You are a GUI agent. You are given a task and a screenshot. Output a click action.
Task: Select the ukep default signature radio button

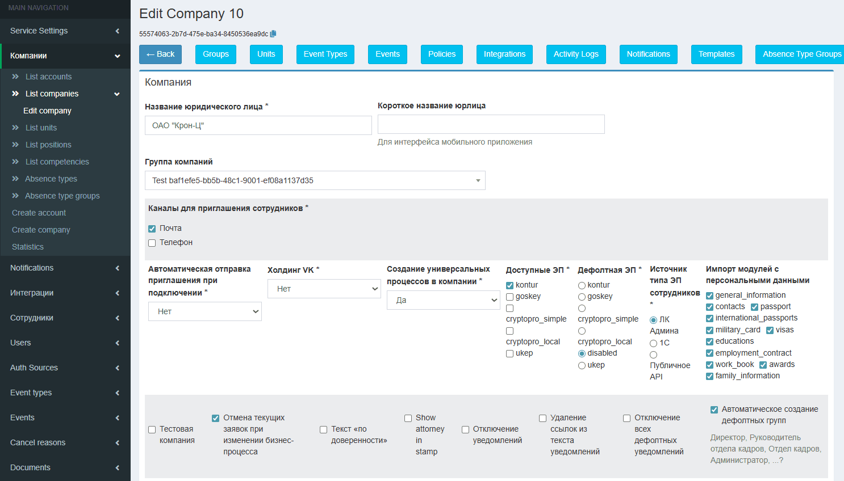point(582,365)
